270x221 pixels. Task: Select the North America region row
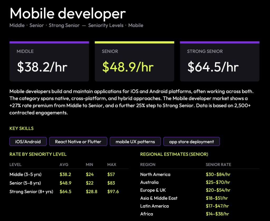click(200, 174)
